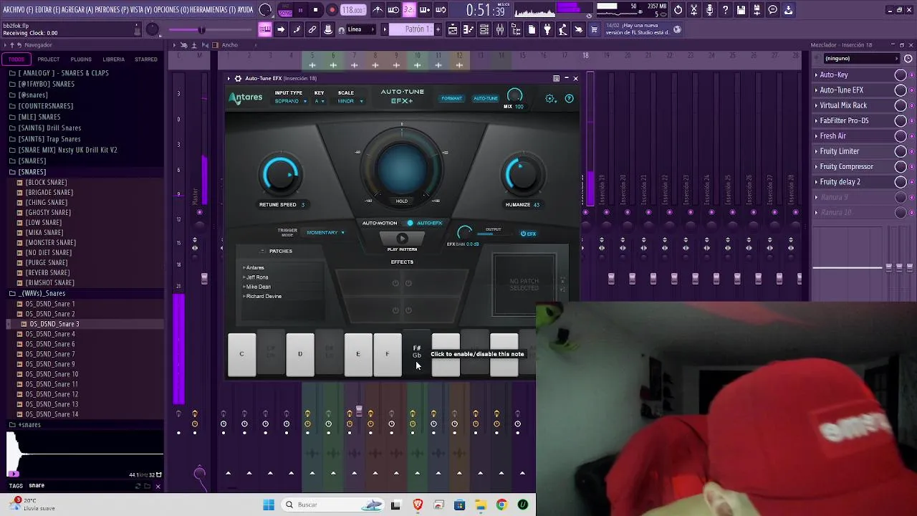917x516 pixels.
Task: Click the C note key
Action: coord(241,354)
